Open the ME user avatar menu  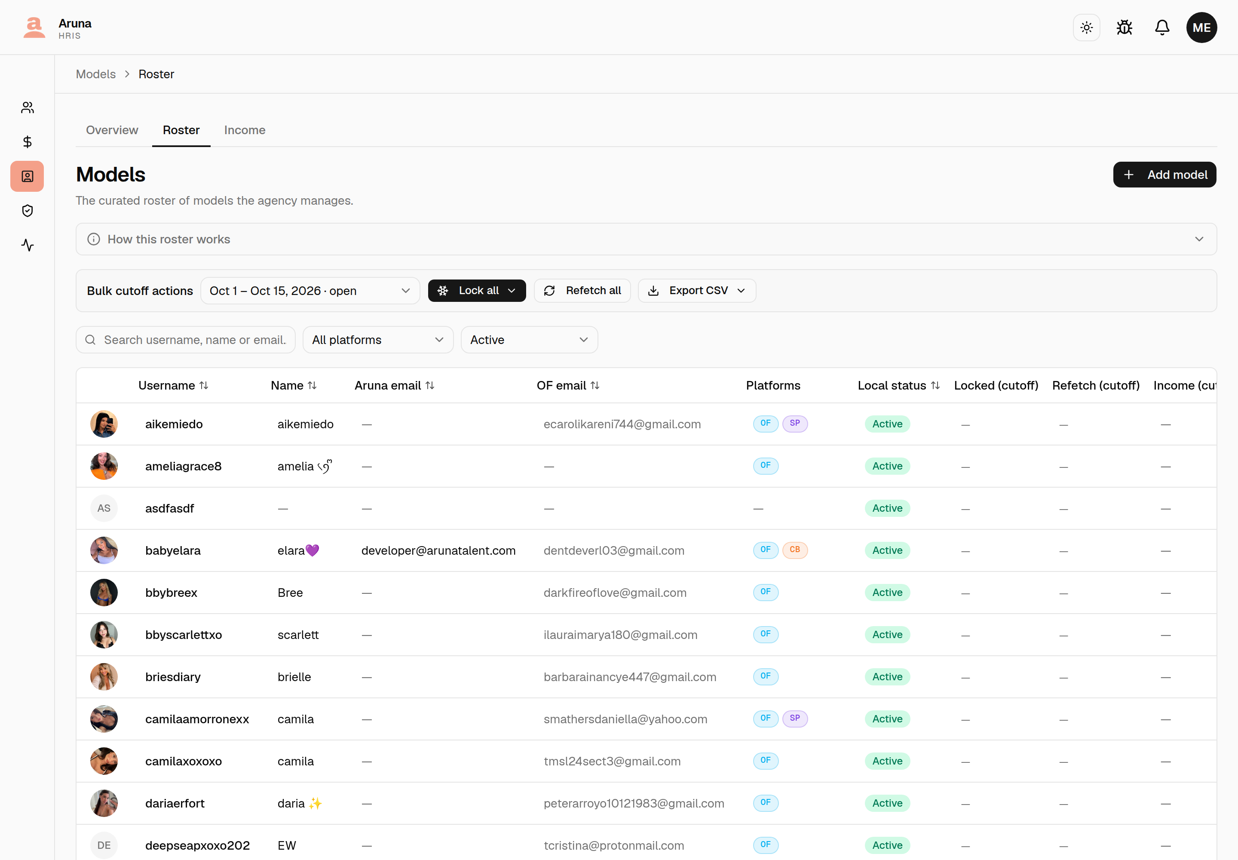(x=1201, y=28)
